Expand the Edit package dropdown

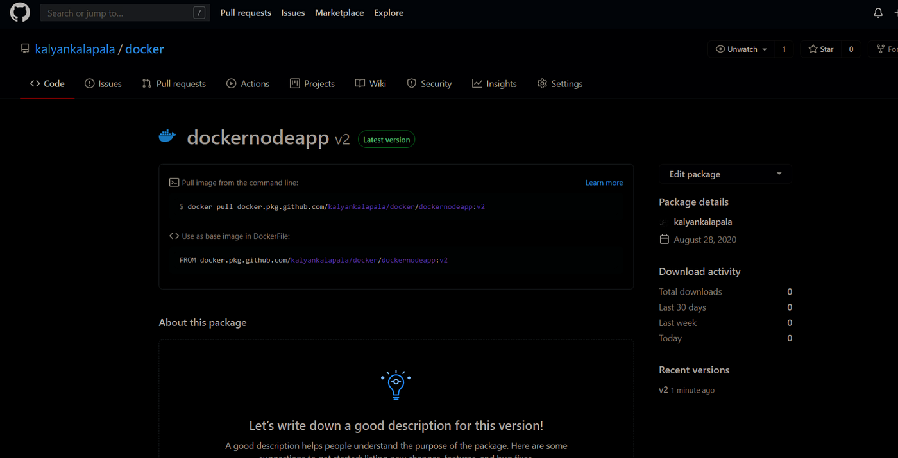coord(779,174)
